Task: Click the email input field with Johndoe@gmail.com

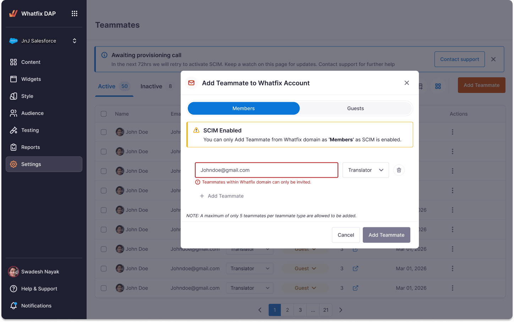Action: coord(266,170)
